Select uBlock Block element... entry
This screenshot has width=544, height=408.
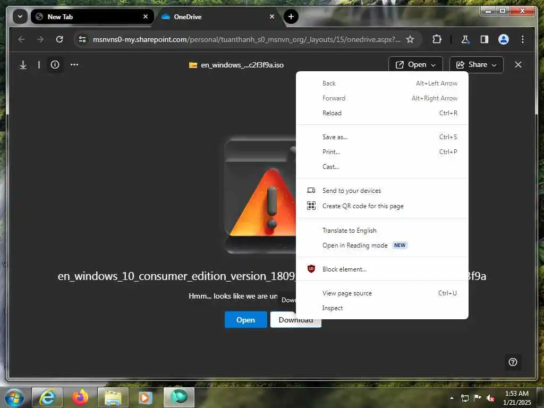click(x=382, y=269)
